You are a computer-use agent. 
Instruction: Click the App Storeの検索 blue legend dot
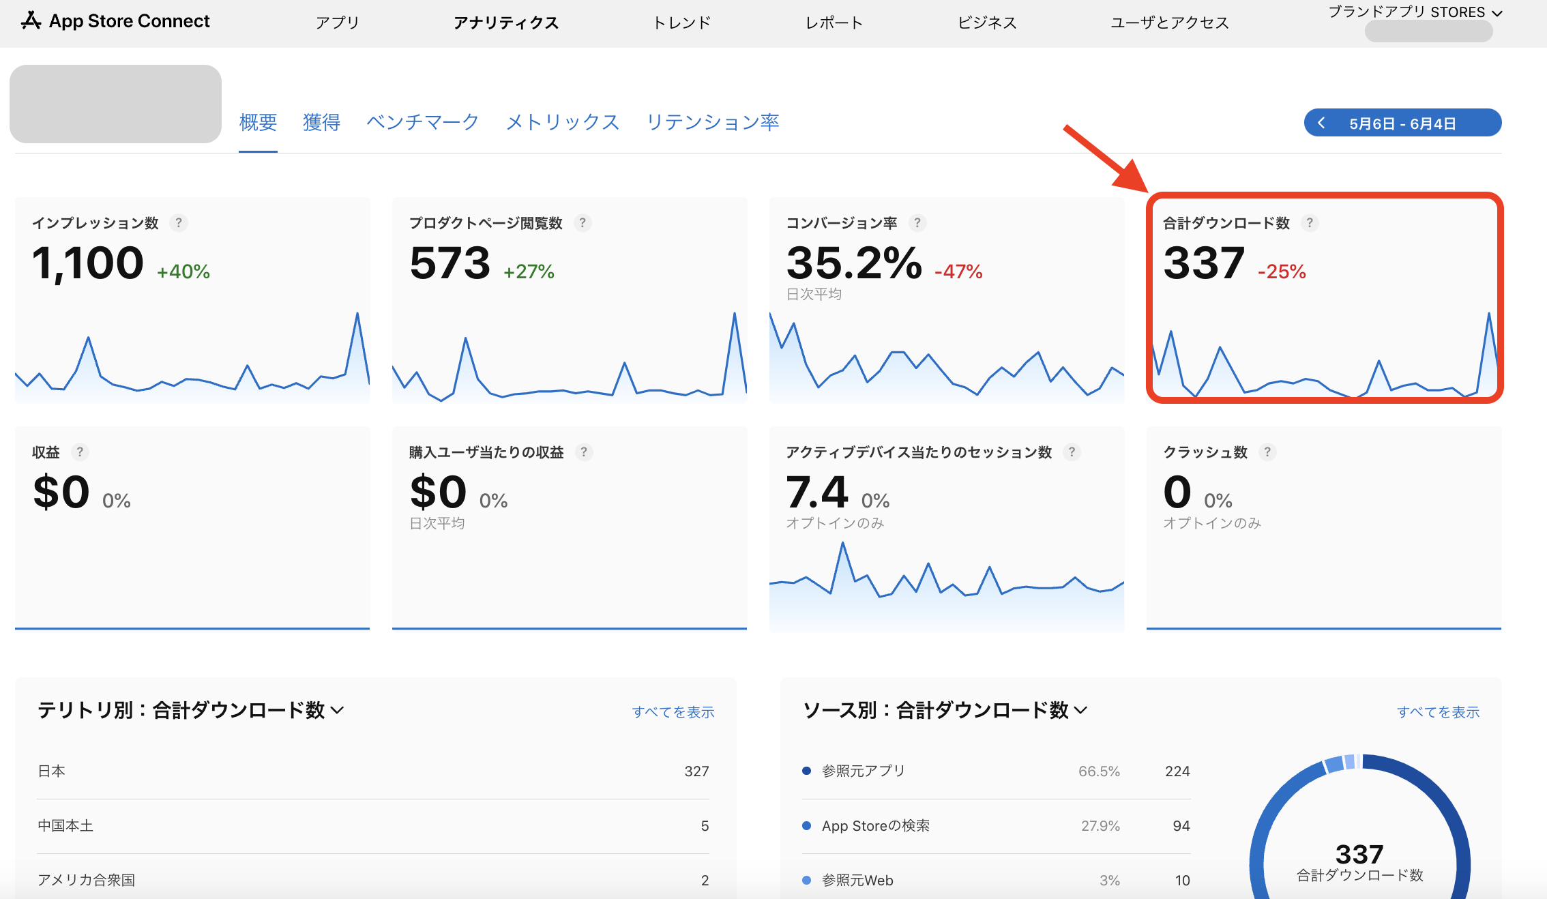(x=807, y=825)
